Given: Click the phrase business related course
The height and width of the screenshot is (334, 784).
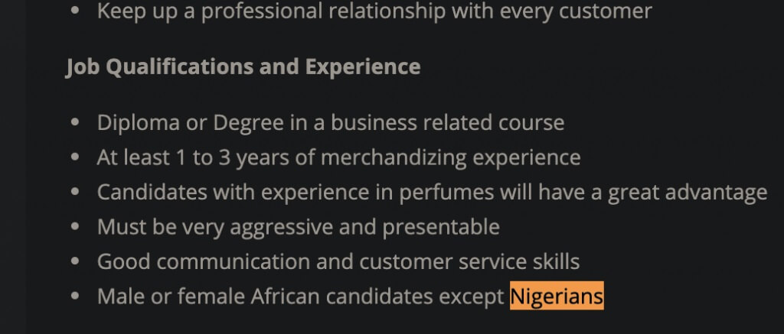Looking at the screenshot, I should (447, 122).
